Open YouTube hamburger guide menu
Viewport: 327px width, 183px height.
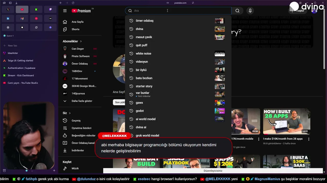point(65,11)
